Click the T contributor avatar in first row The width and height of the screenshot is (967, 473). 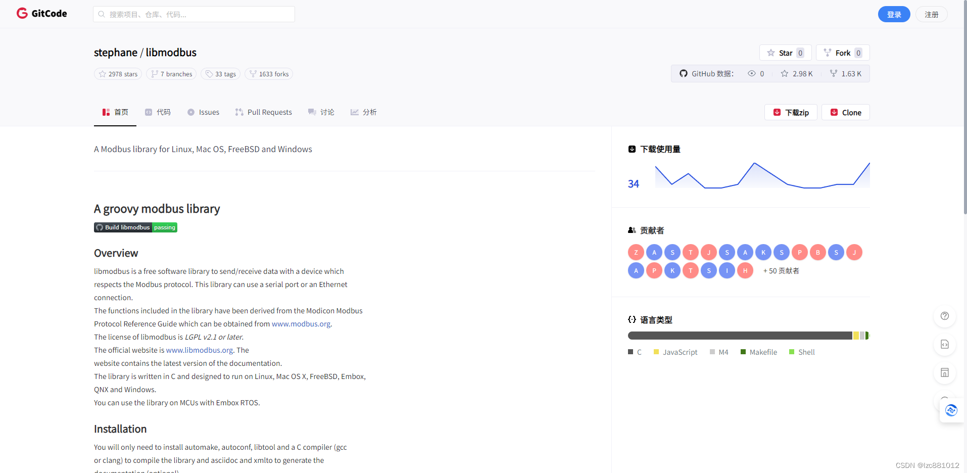pos(691,252)
